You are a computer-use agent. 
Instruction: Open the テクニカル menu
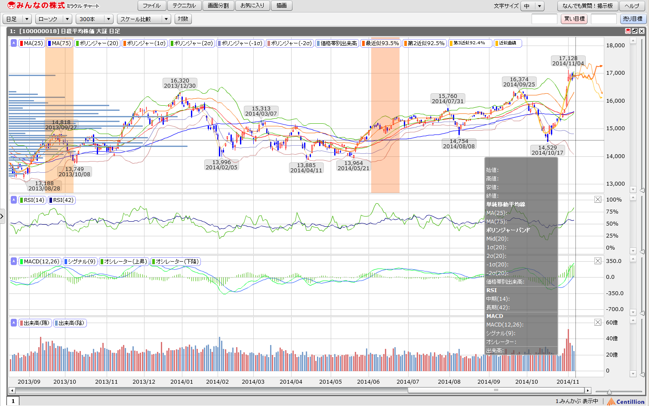tap(184, 6)
